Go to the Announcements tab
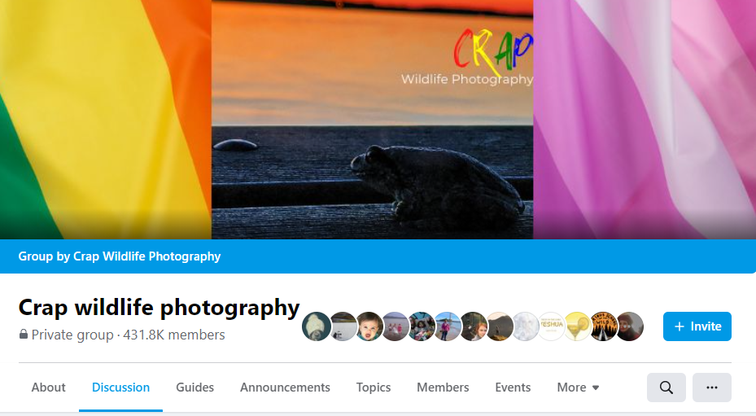Screen dimensions: 756x416 tap(285, 388)
